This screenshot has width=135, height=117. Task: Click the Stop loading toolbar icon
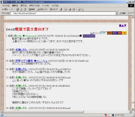pos(17,9)
